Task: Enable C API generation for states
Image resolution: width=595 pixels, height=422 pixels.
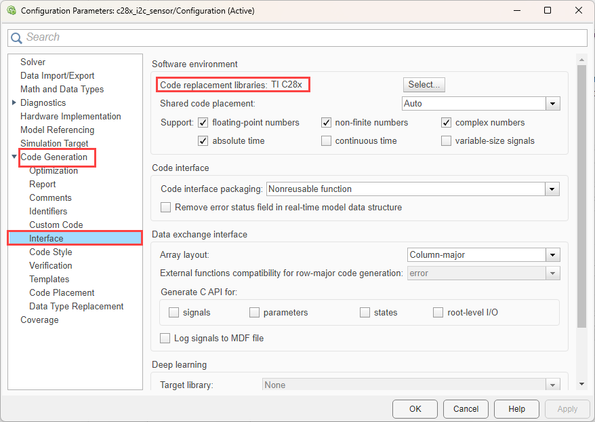Action: [365, 312]
